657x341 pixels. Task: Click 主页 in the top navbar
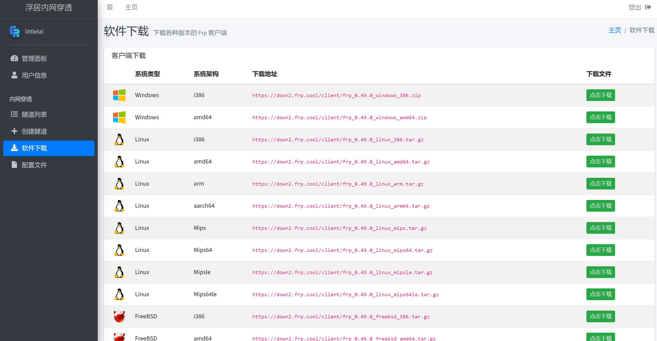point(131,7)
